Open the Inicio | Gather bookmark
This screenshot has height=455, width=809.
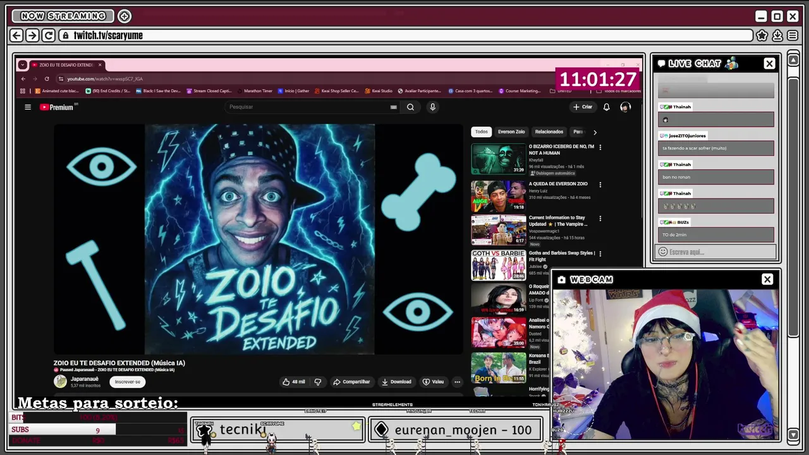click(294, 91)
